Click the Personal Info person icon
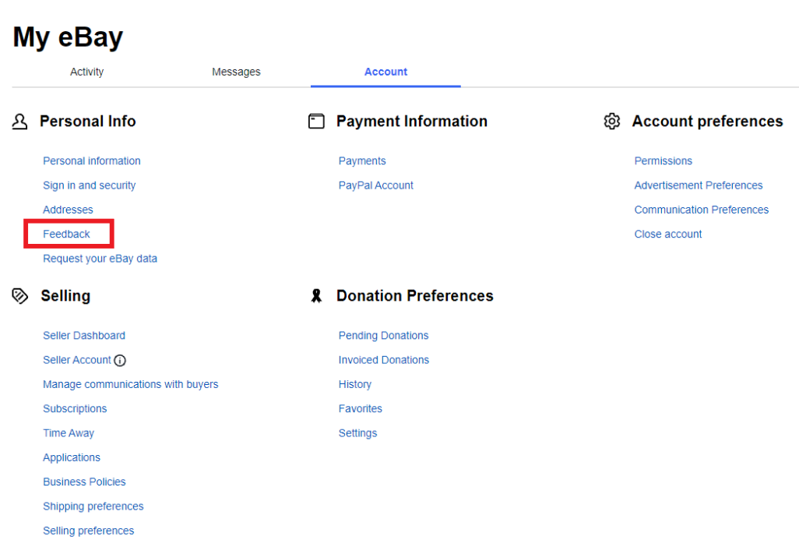 point(20,122)
